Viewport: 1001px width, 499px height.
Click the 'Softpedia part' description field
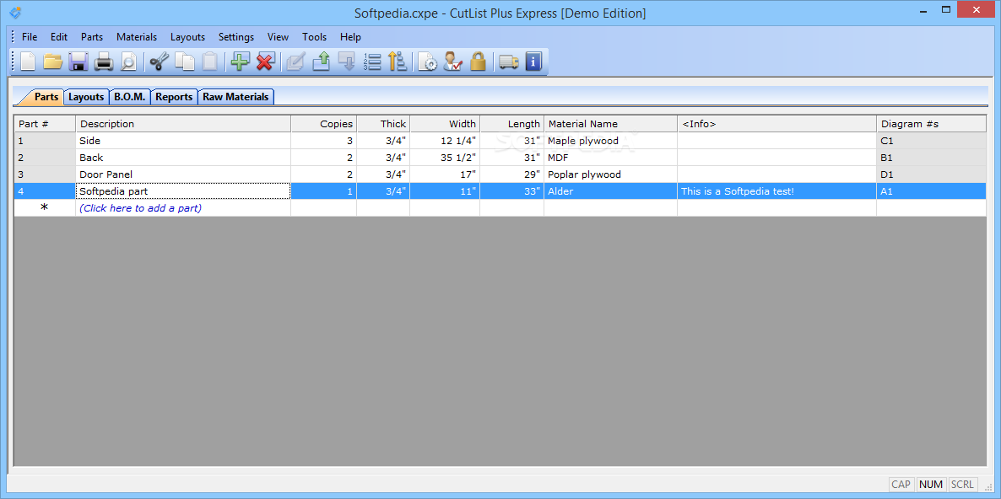click(x=183, y=190)
